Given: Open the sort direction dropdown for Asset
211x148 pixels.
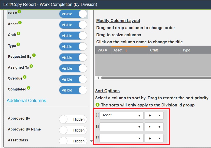Looking at the screenshot, I should pyautogui.click(x=154, y=115).
